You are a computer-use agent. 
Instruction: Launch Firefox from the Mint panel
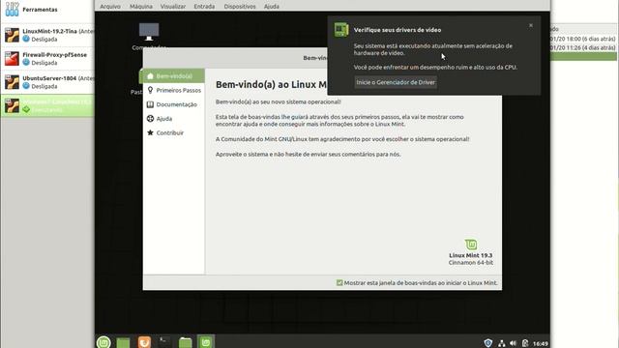(144, 341)
